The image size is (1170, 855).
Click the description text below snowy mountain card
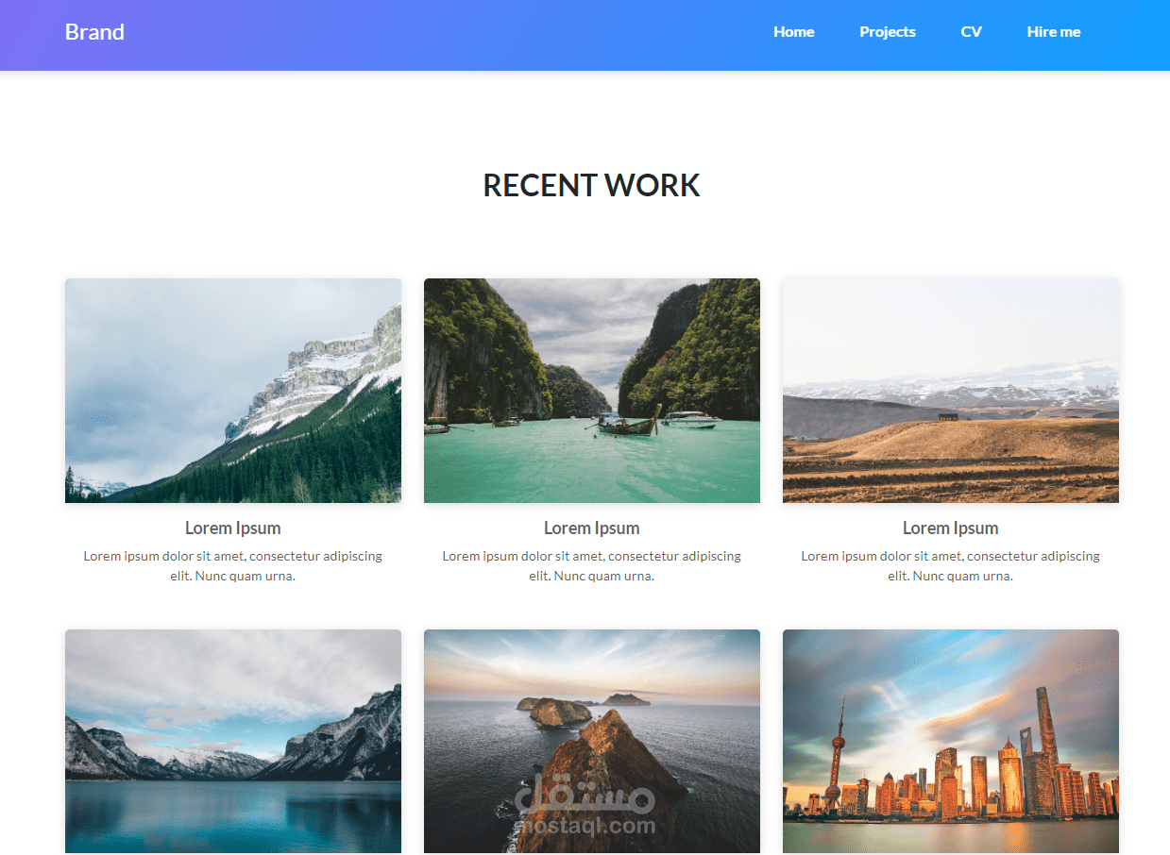233,566
